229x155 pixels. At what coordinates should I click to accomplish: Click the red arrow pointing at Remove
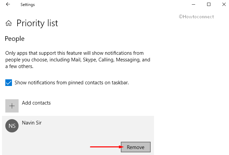tap(107, 147)
